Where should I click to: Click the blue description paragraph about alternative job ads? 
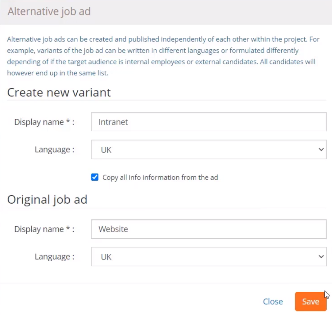(x=163, y=56)
